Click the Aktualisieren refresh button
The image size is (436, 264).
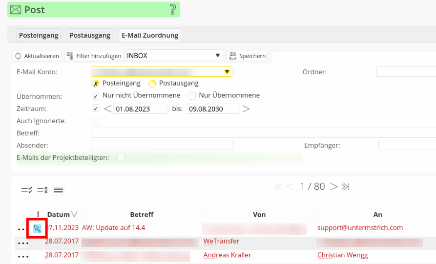click(x=38, y=56)
